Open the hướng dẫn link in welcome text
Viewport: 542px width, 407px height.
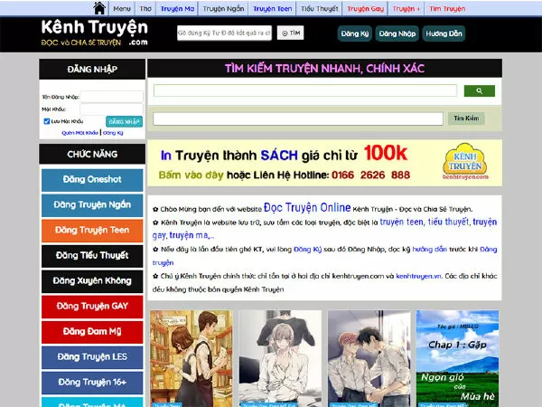[x=429, y=250]
